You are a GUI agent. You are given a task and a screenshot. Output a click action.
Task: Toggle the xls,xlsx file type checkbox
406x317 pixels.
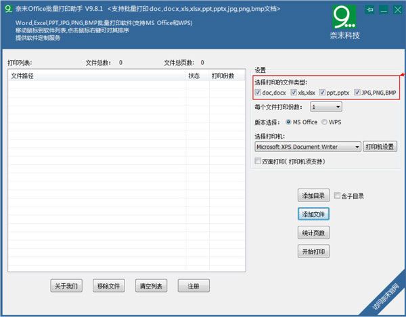[x=294, y=93]
